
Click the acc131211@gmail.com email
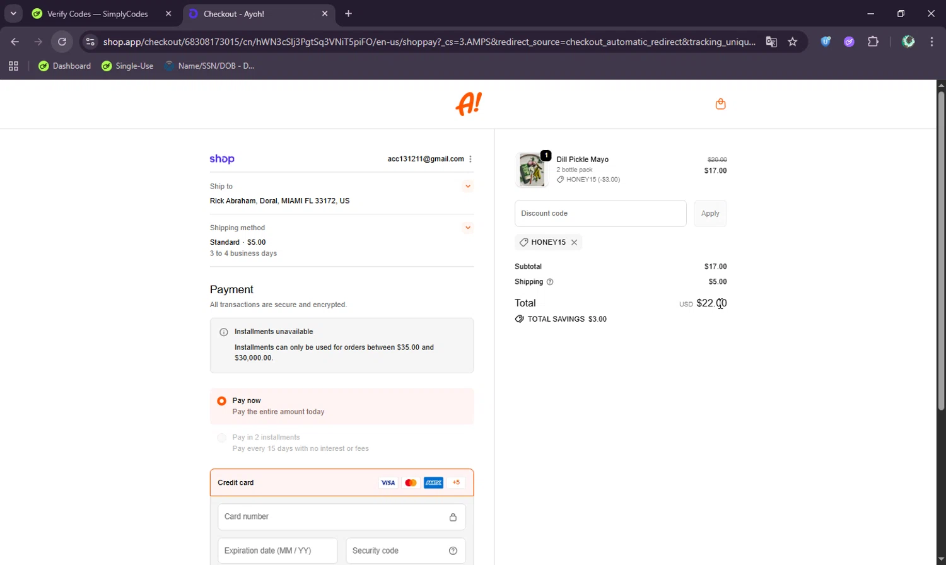click(x=426, y=159)
